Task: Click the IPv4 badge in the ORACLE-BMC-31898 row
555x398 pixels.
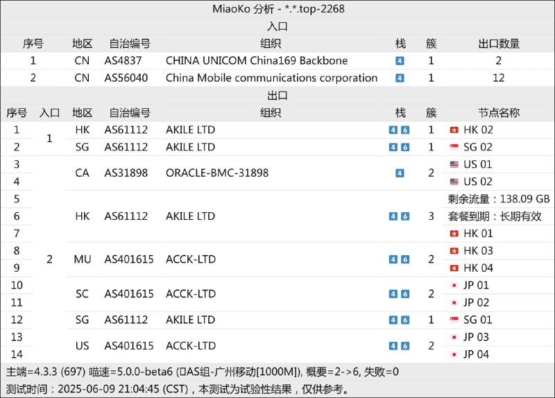Action: coord(400,173)
